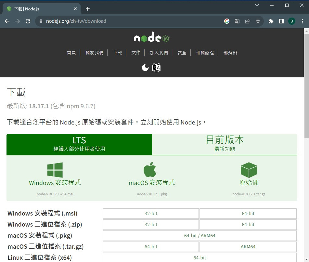Click node-v18.17.1.pkg filename
This screenshot has width=309, height=262.
(152, 194)
